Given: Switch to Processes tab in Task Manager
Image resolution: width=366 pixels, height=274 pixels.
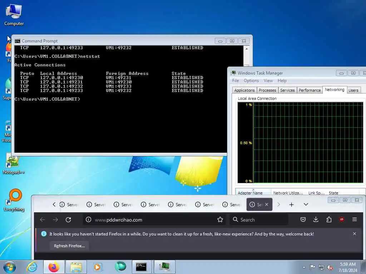Looking at the screenshot, I should pyautogui.click(x=267, y=90).
